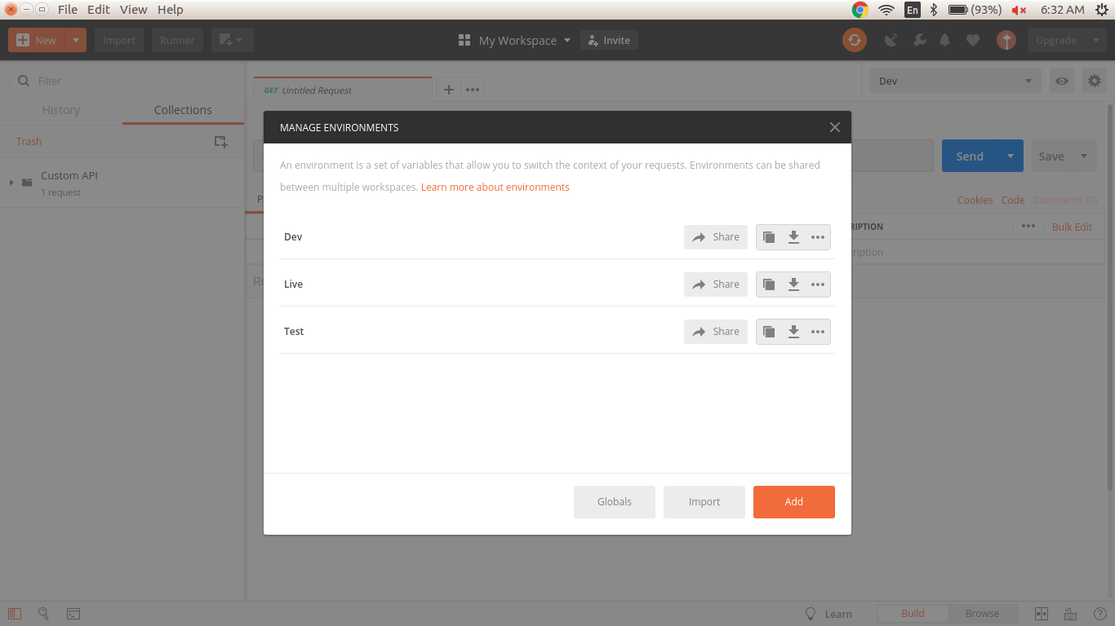This screenshot has height=626, width=1115.
Task: Click Learn more about environments link
Action: (x=495, y=187)
